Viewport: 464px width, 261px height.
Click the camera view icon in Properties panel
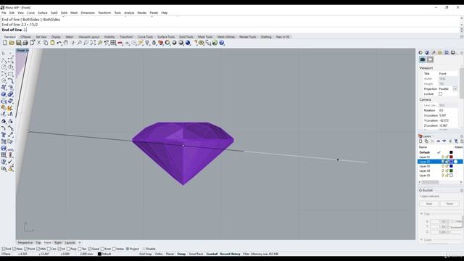click(x=423, y=59)
